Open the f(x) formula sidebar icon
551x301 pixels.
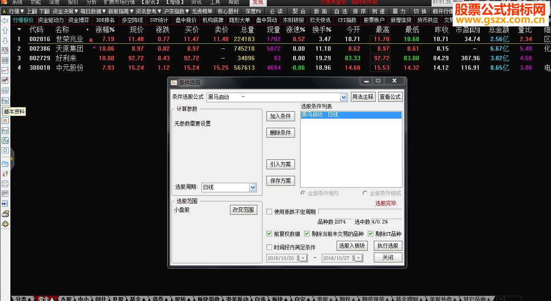point(5,140)
